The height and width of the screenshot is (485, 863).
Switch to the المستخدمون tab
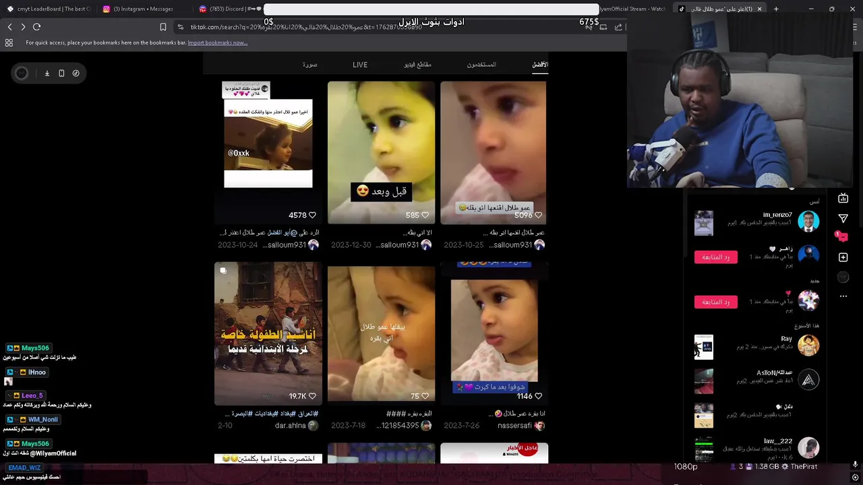coord(481,65)
